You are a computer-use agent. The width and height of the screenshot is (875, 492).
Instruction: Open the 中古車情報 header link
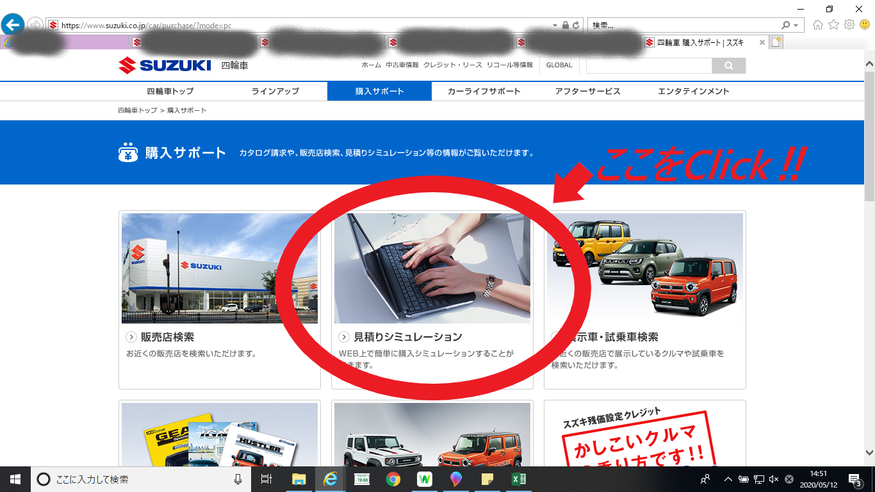(x=402, y=65)
